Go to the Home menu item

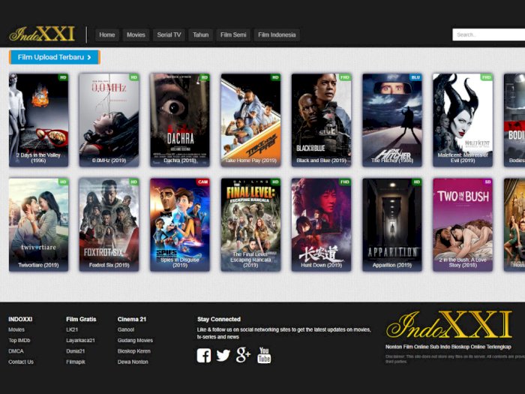(107, 35)
